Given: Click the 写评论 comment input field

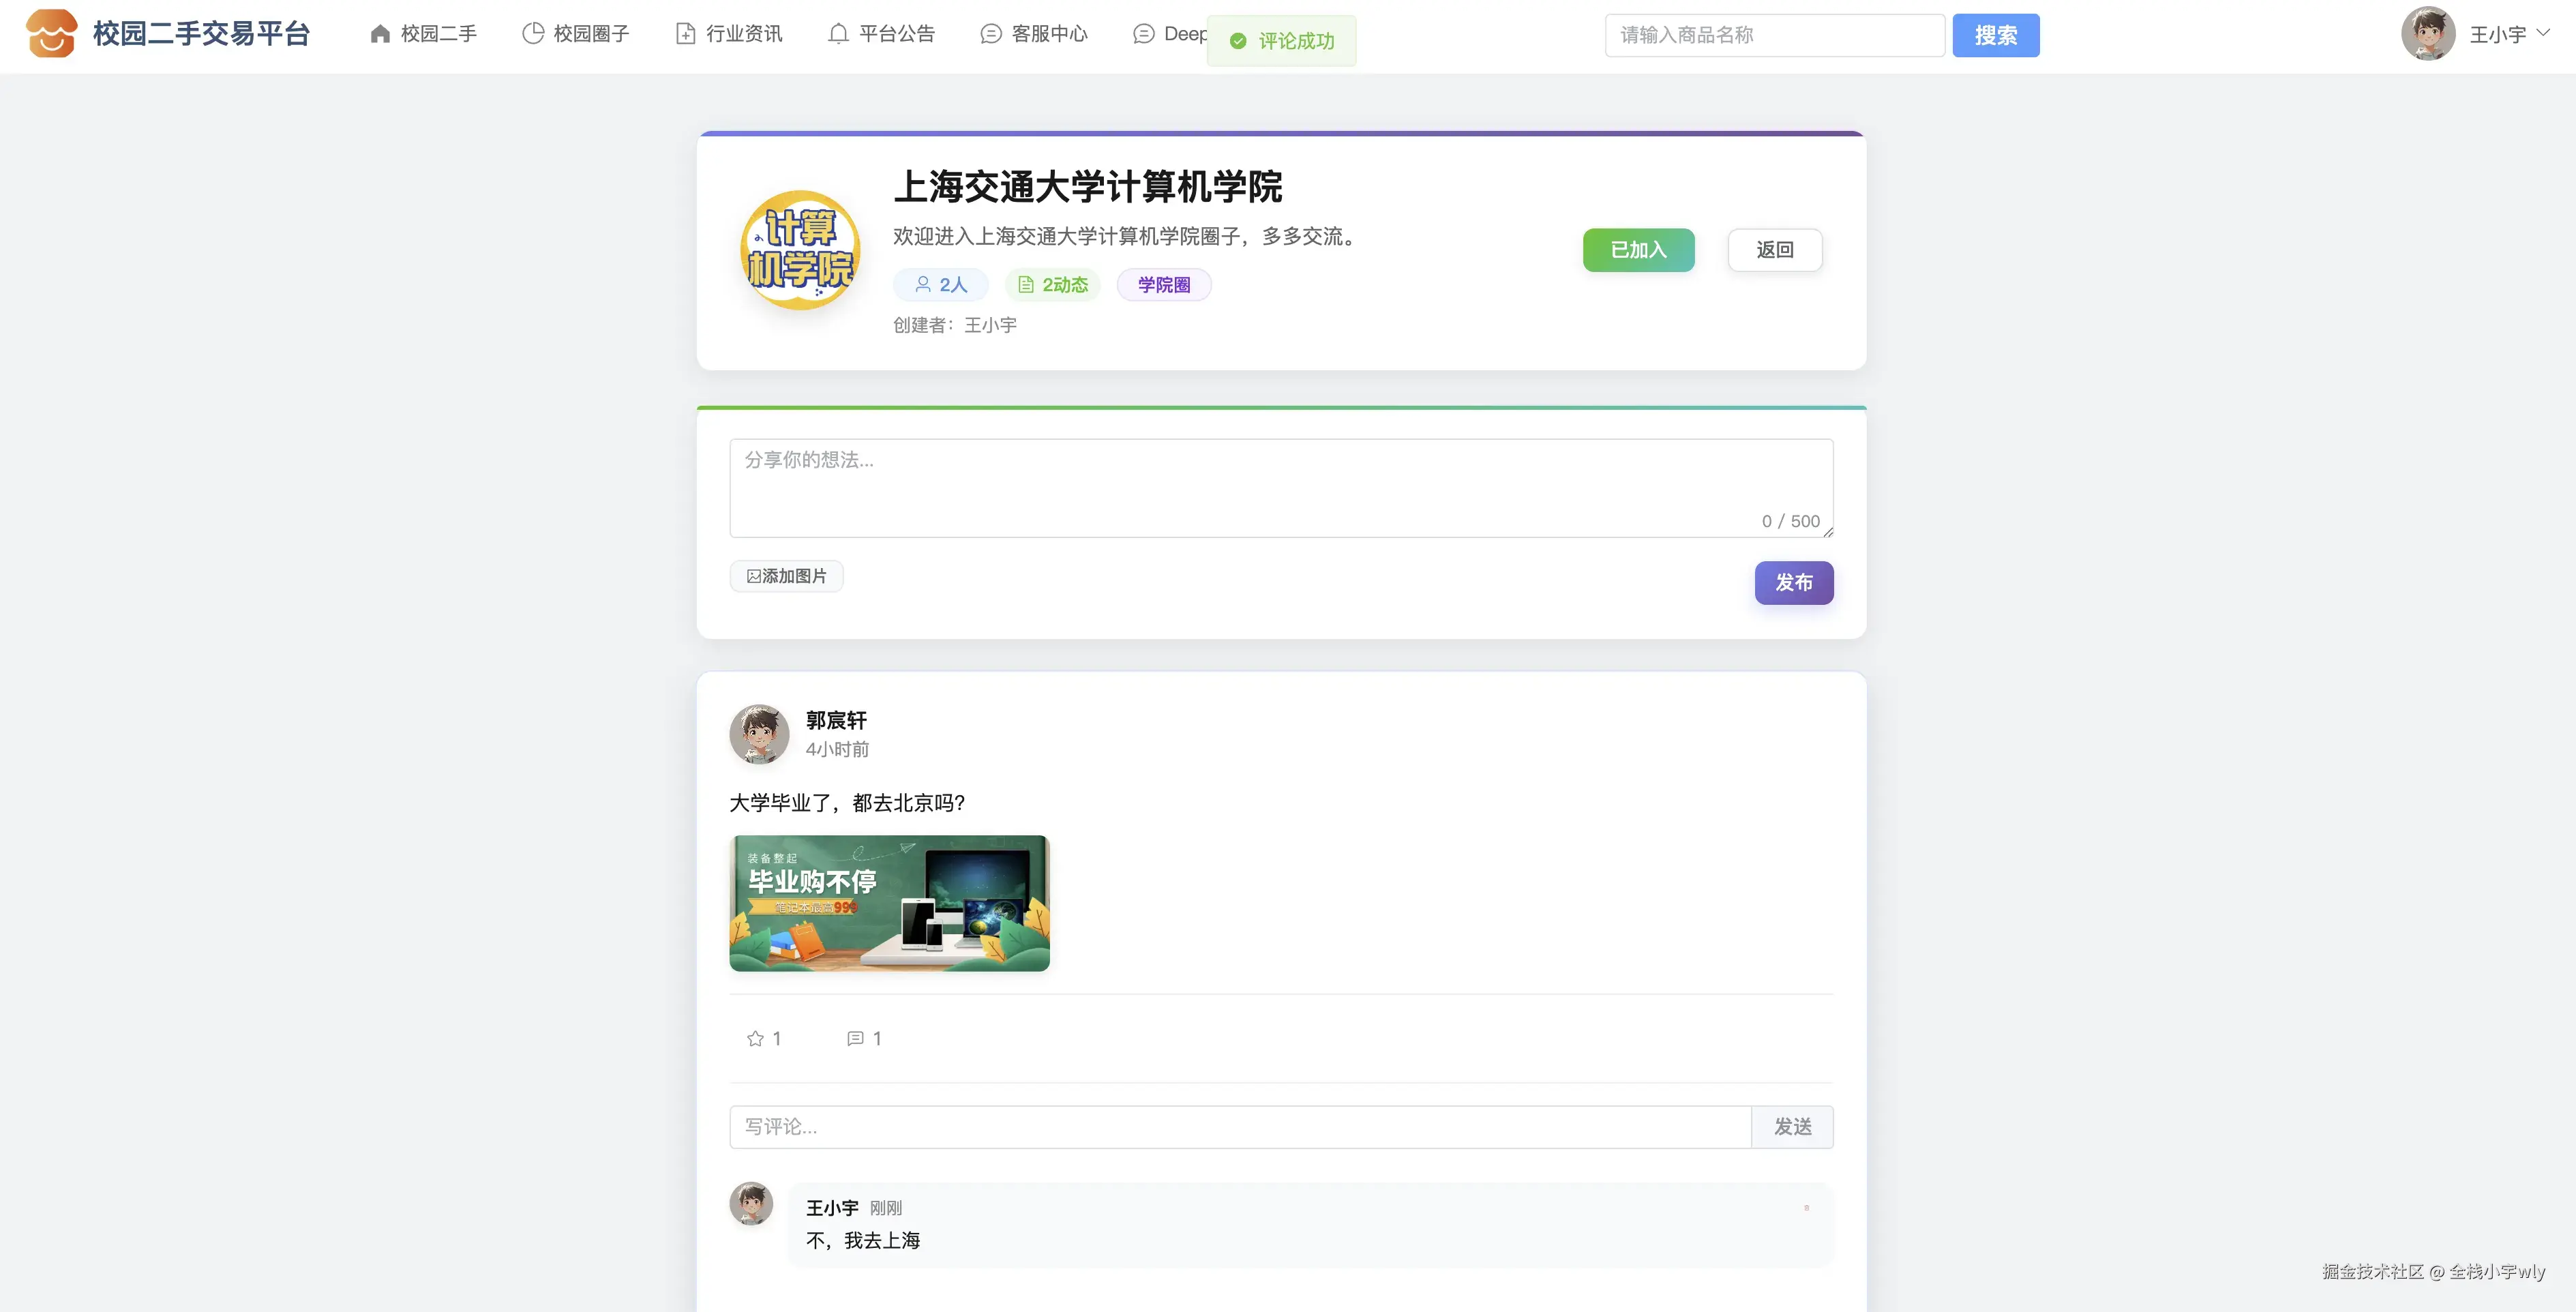Looking at the screenshot, I should coord(1240,1127).
